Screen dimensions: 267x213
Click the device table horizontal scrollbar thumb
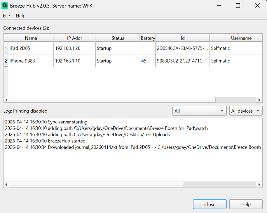pos(113,100)
